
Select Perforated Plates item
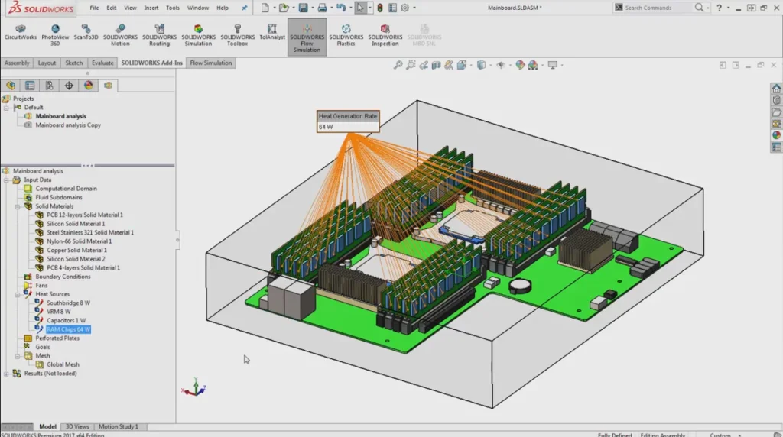(57, 338)
